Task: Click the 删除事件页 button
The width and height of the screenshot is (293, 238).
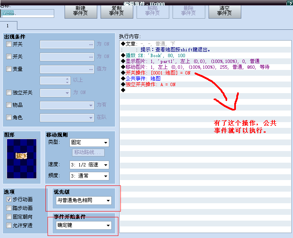Action: 189,12
